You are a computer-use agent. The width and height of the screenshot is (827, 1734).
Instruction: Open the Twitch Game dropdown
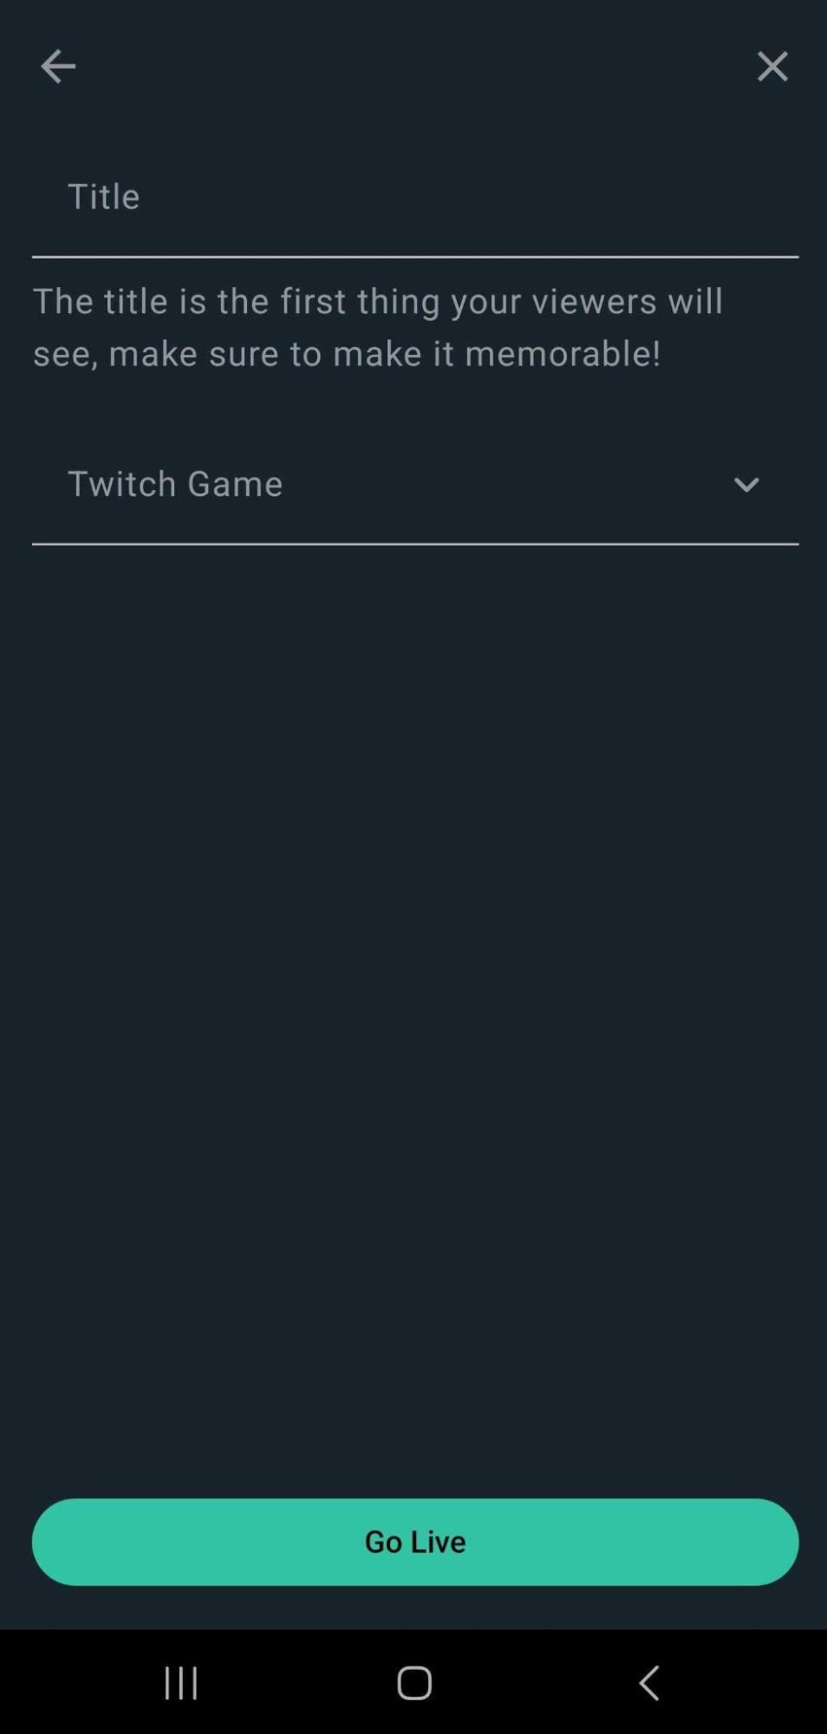point(414,484)
